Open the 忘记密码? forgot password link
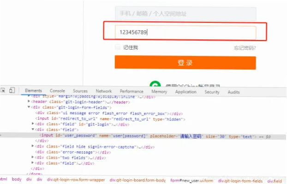287x184 pixels. [x=245, y=48]
